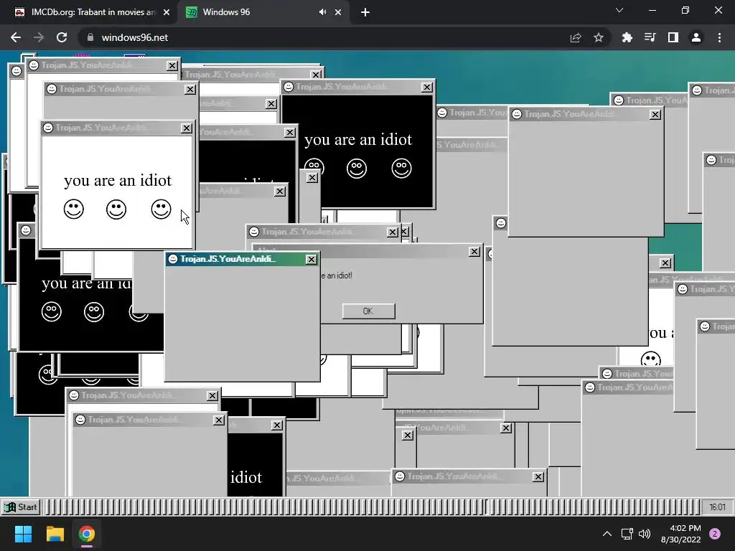The width and height of the screenshot is (735, 551).
Task: Open the Chrome profile menu
Action: [x=696, y=37]
